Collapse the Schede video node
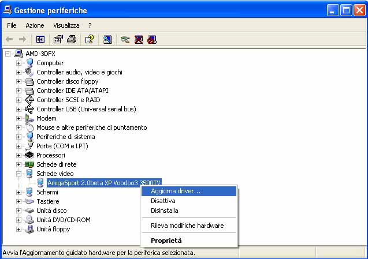Viewport: 368px width, 259px height. tap(18, 174)
